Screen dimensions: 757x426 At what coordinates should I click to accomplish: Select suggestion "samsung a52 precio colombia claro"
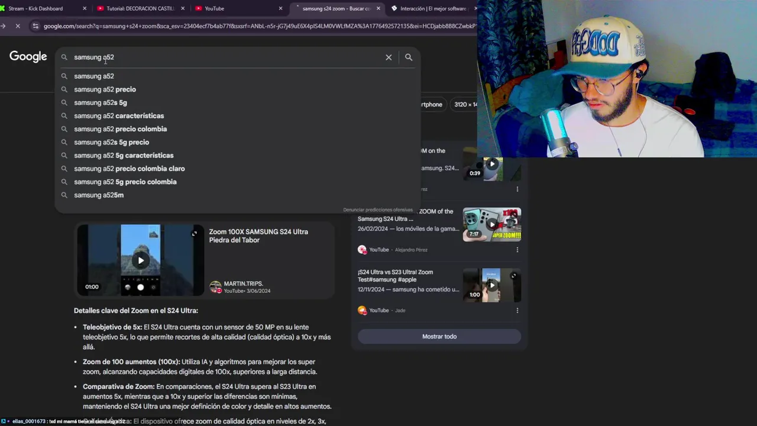pos(130,169)
